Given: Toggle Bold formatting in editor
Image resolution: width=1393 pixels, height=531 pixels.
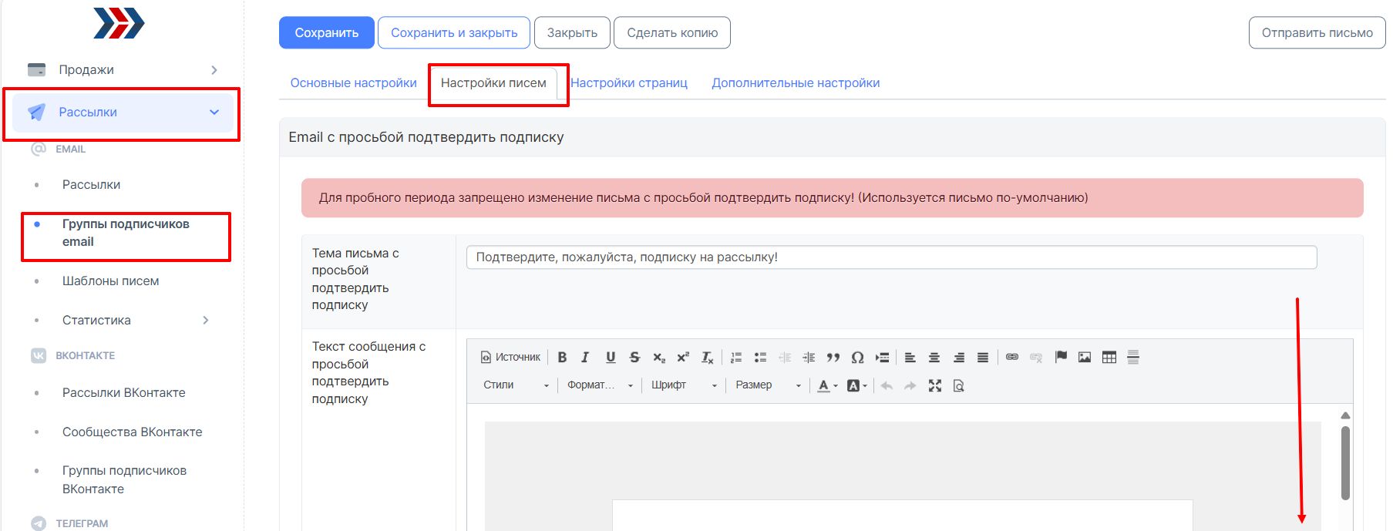Looking at the screenshot, I should pos(562,358).
